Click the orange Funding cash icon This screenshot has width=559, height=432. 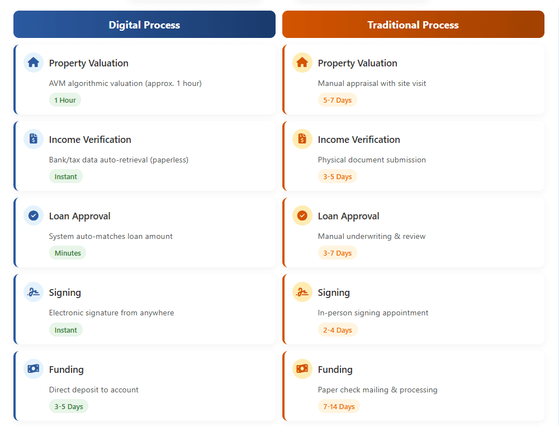point(302,369)
